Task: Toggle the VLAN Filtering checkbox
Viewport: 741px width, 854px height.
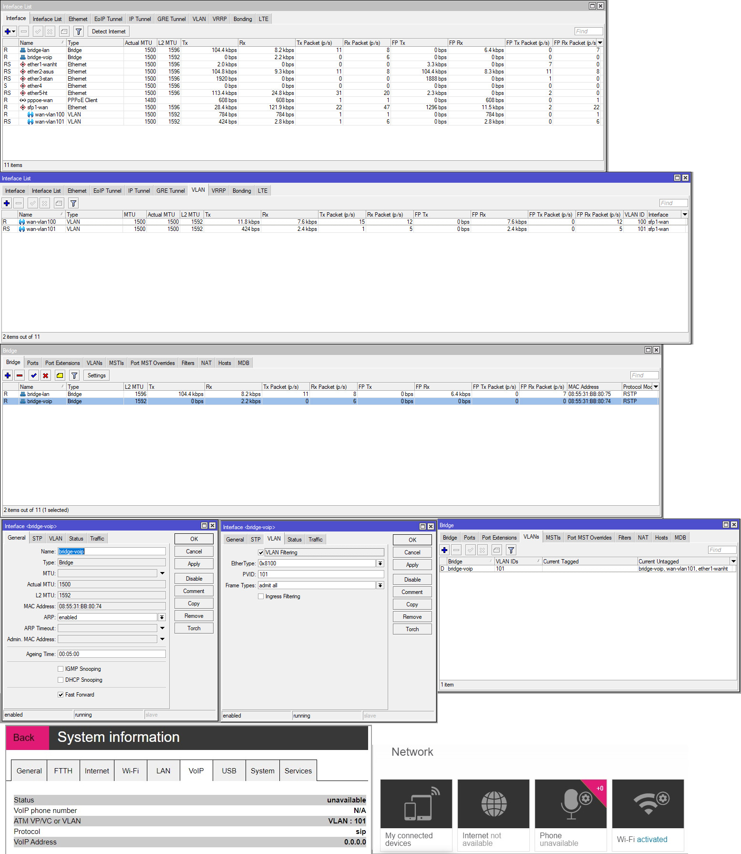Action: [261, 552]
